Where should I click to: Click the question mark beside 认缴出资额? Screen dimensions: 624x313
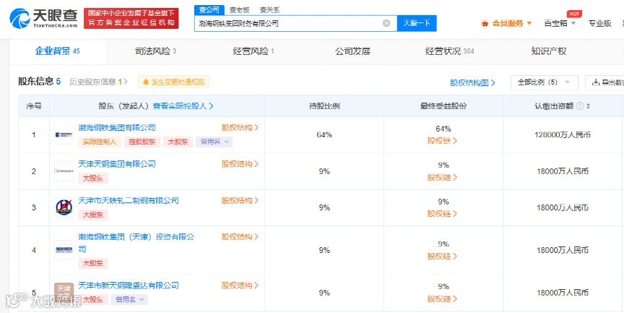point(580,106)
